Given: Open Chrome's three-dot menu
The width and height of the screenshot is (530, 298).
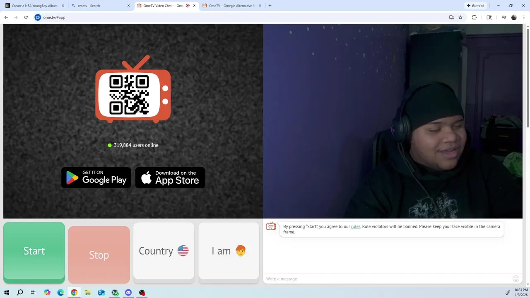Looking at the screenshot, I should pos(524,17).
